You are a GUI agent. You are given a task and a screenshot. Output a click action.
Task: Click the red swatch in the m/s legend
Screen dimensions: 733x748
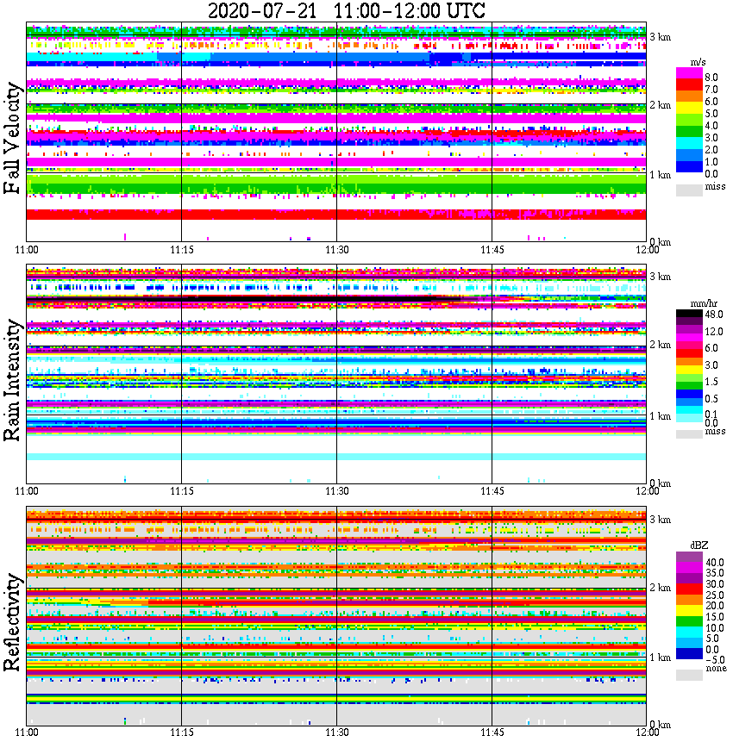point(690,85)
